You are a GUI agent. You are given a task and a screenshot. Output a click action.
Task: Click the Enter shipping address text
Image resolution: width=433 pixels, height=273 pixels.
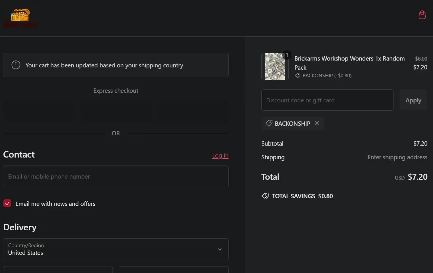click(x=397, y=157)
